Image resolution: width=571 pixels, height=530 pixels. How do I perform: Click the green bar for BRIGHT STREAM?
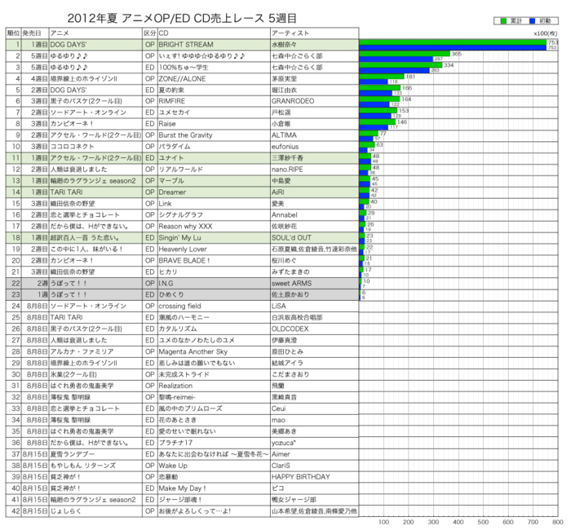[x=453, y=42]
